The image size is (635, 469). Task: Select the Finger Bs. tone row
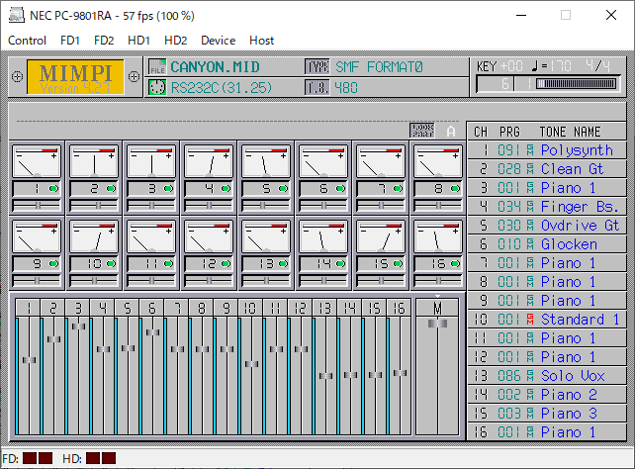pos(547,207)
